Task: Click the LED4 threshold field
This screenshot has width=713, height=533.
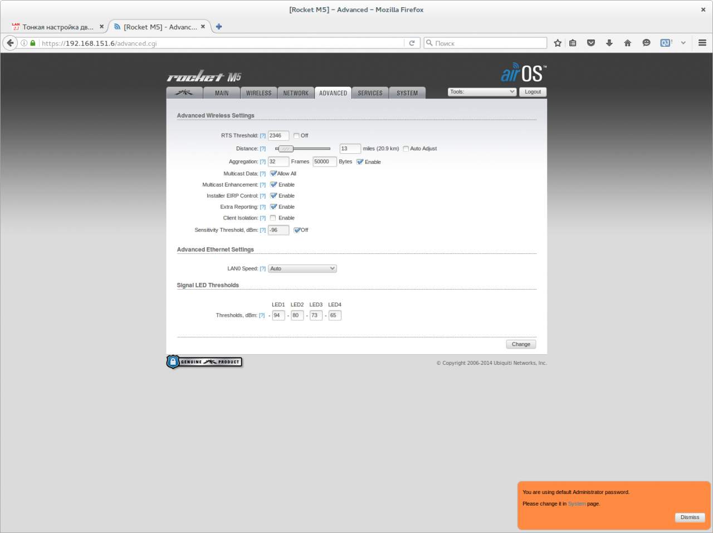Action: pyautogui.click(x=335, y=315)
